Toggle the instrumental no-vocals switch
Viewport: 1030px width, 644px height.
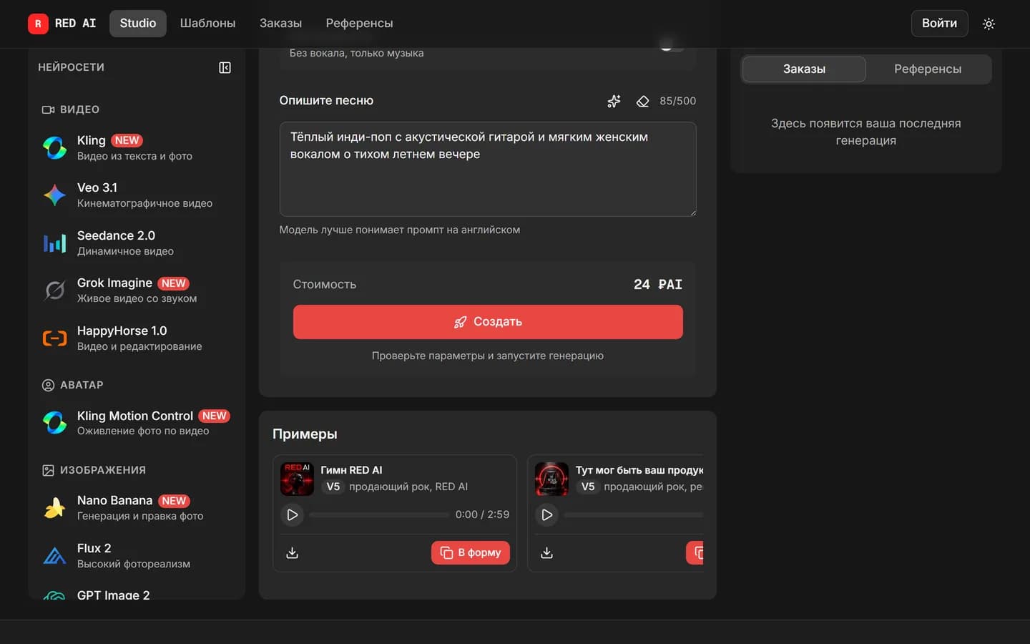(x=672, y=47)
